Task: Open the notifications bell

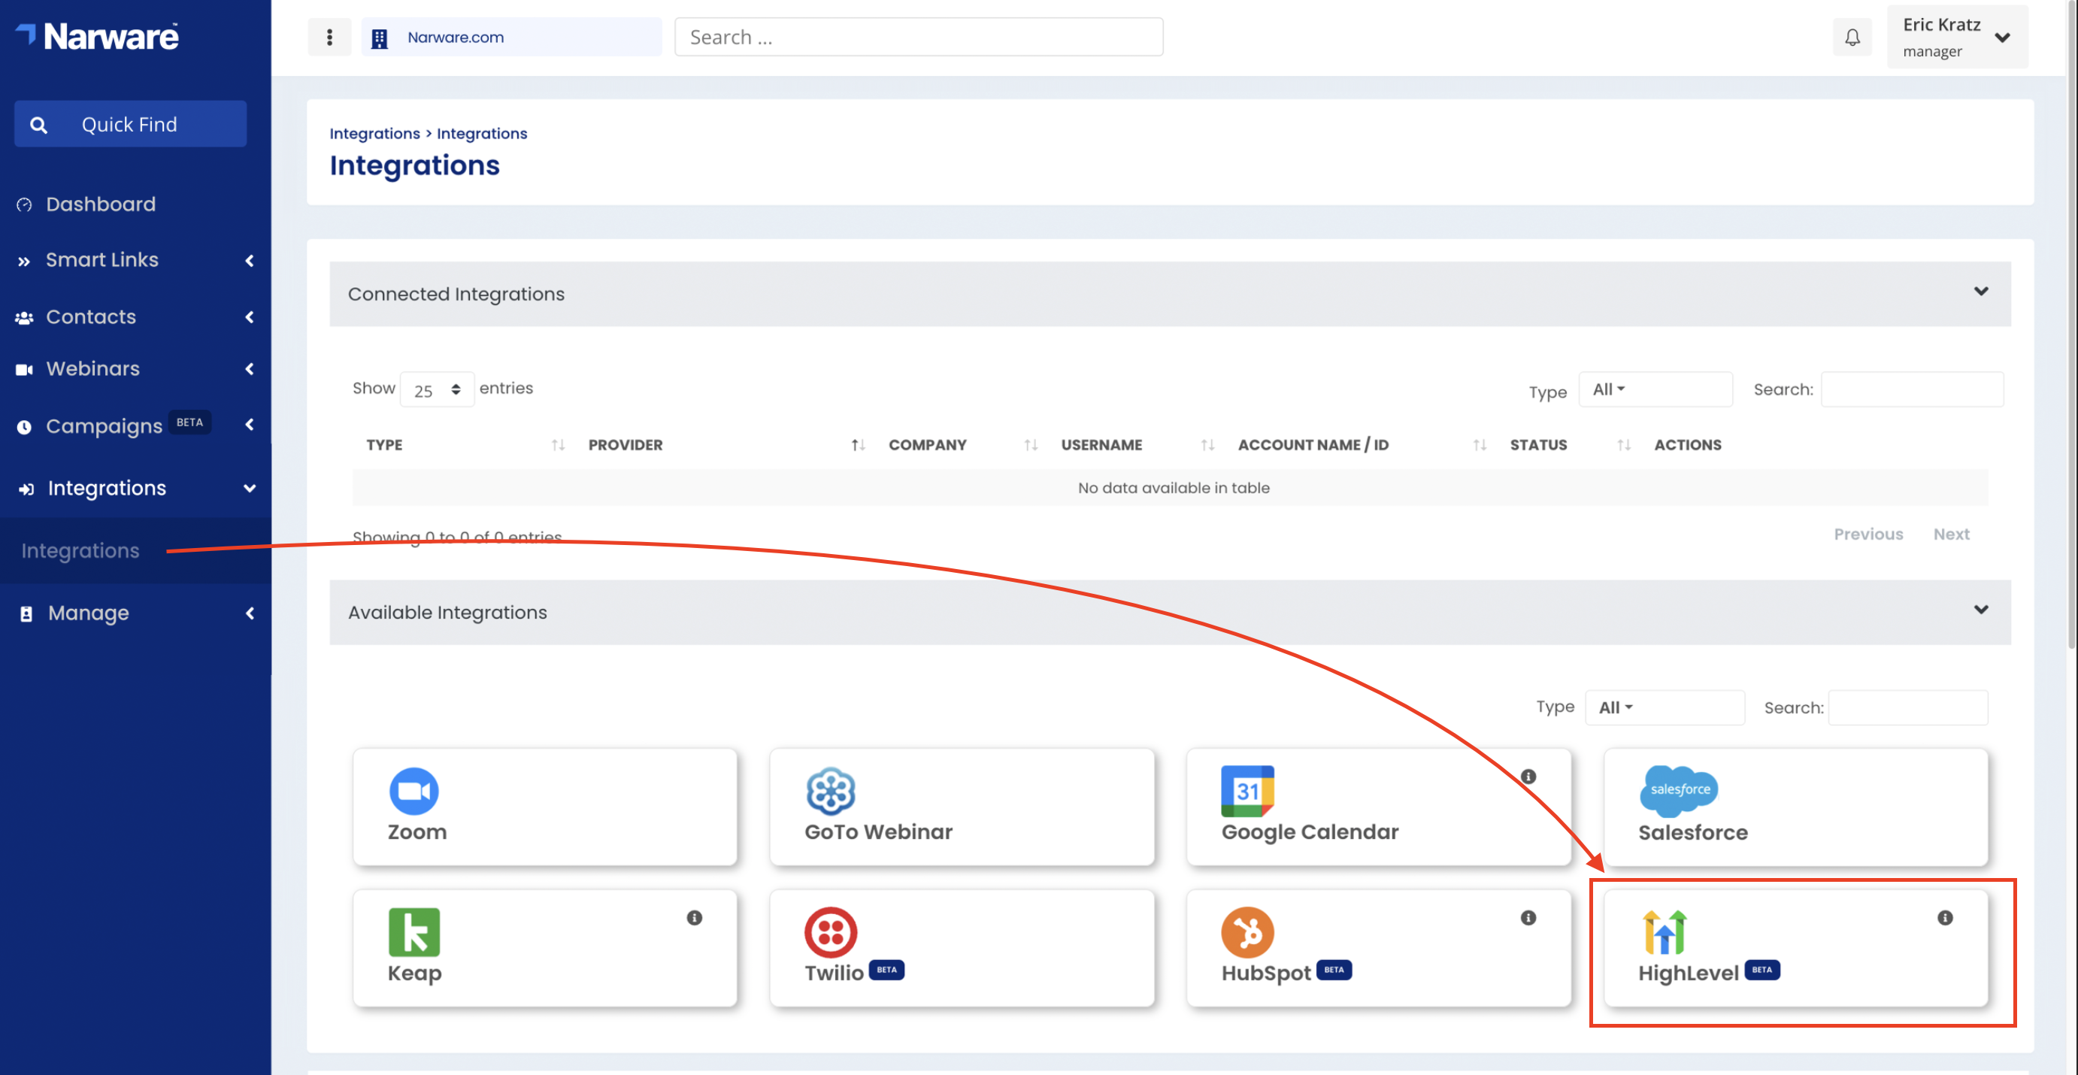Action: 1852,37
